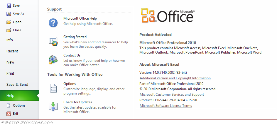Click the Check for Updates download icon
Viewport: 277px width, 125px height.
click(x=53, y=107)
